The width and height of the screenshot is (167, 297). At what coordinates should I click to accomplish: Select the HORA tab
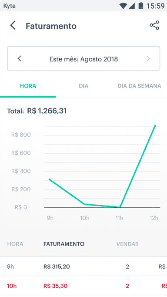(28, 86)
